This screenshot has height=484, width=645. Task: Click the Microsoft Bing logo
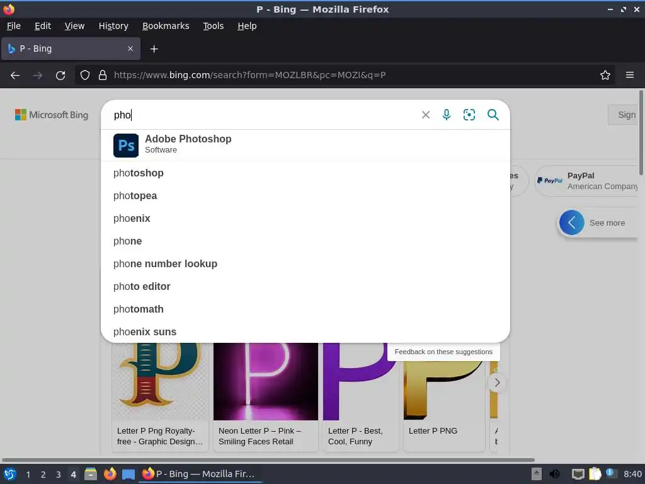tap(52, 115)
